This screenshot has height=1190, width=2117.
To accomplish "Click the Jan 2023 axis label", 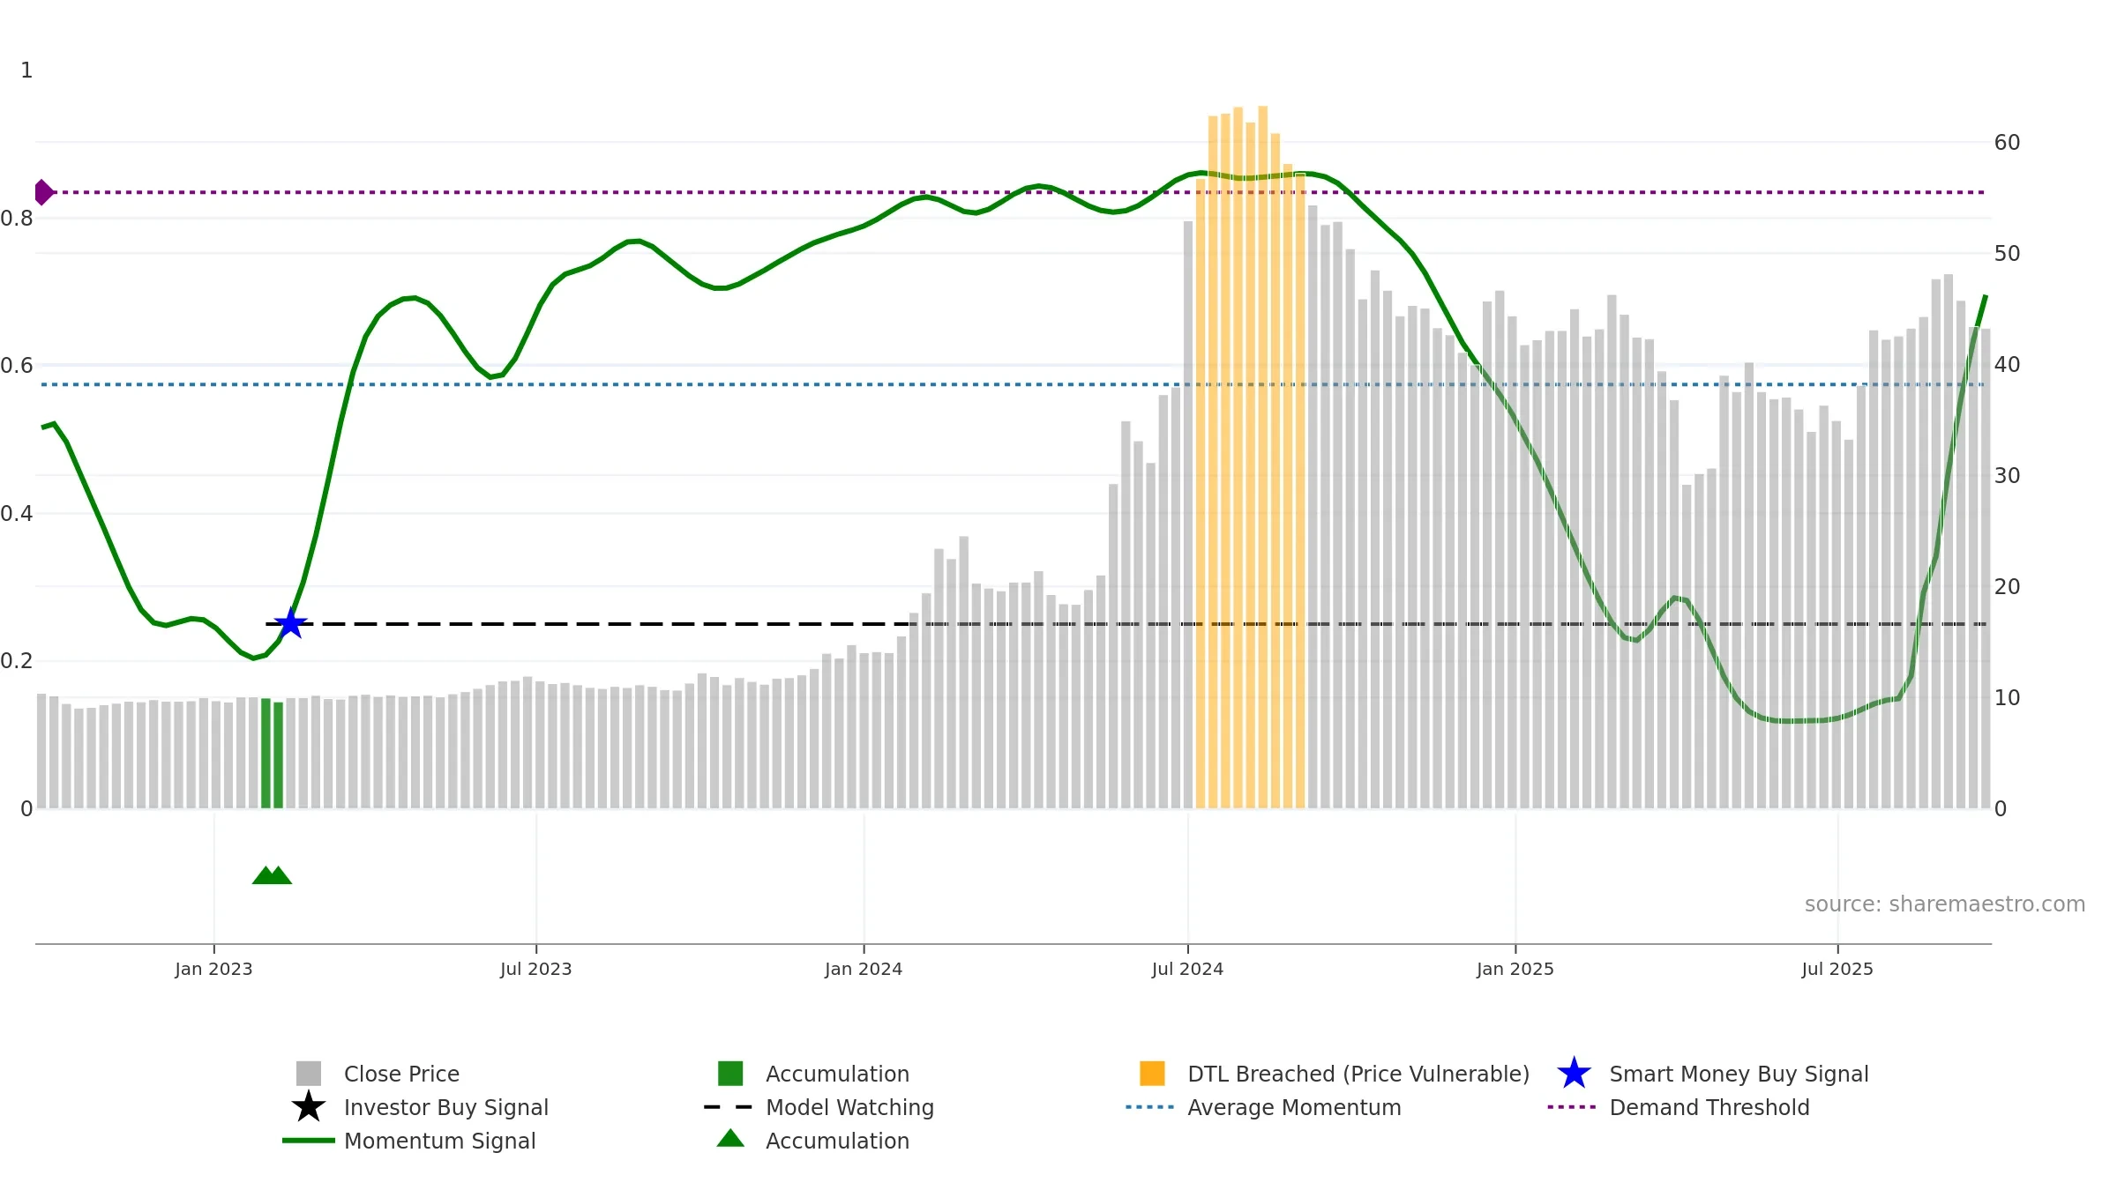I will 213,970.
